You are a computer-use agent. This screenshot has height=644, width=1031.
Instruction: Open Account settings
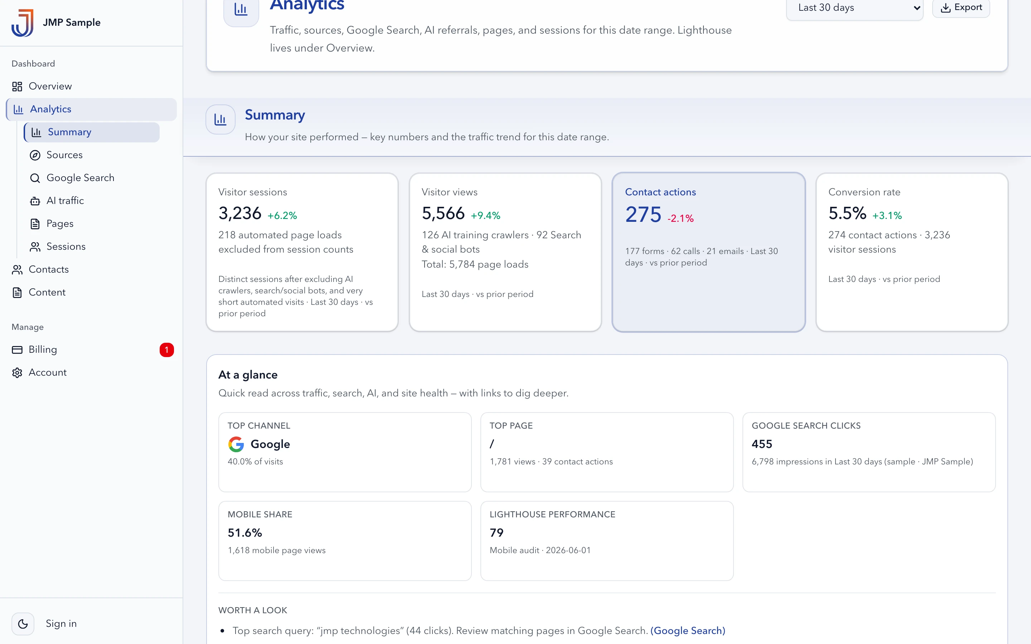91,373
